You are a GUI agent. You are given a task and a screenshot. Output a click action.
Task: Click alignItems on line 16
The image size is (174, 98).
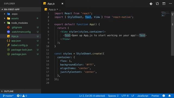pyautogui.click(x=67, y=68)
